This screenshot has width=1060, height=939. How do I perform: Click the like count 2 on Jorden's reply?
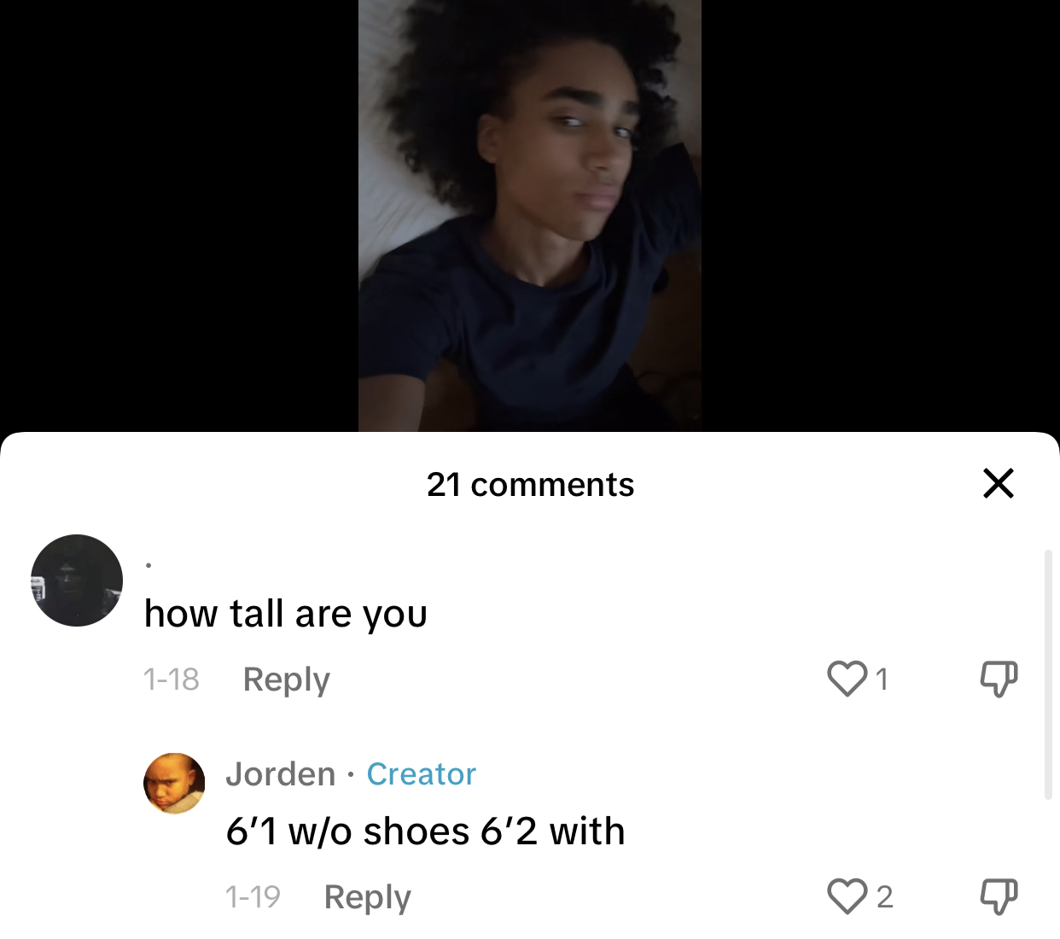click(885, 897)
